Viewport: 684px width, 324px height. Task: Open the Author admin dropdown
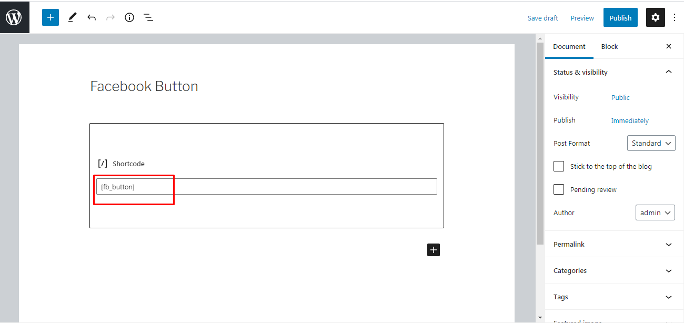(x=655, y=212)
